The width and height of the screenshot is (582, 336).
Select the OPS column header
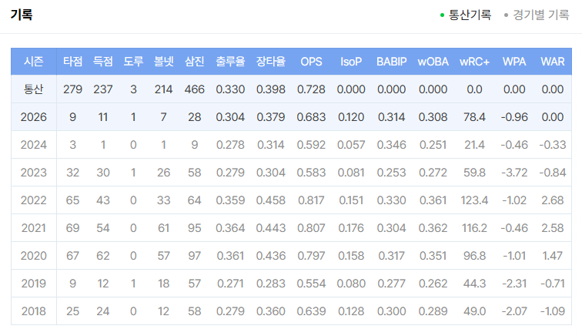[x=312, y=62]
